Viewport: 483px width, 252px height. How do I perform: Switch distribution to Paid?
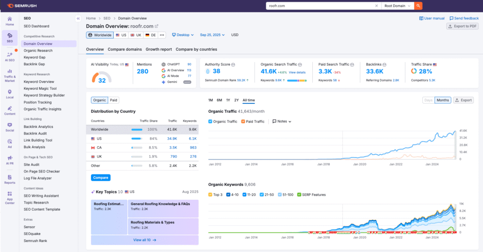pyautogui.click(x=114, y=100)
